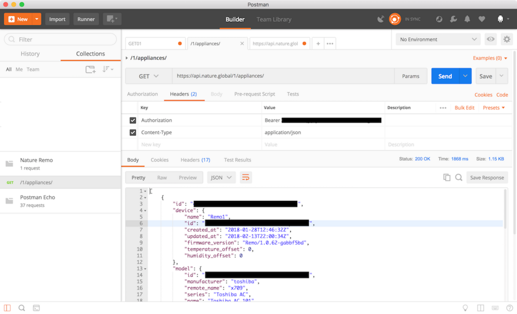517x314 pixels.
Task: Open the Tests request tab
Action: [x=293, y=94]
